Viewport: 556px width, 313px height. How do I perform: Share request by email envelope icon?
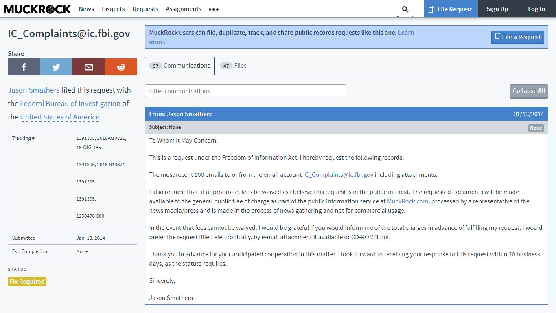[88, 67]
